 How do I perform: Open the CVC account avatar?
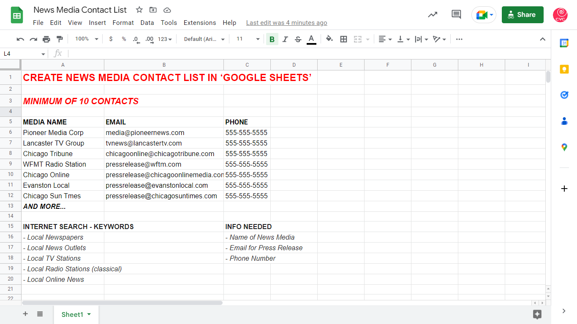(560, 15)
